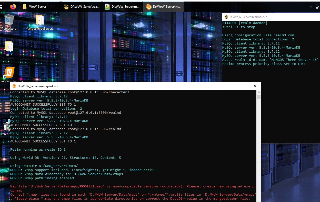320x202 pixels.
Task: Click the mangosd console scrollbar thumb
Action: click(259, 97)
